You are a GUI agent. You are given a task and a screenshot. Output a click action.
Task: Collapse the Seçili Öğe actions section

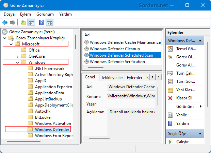[x=200, y=134]
